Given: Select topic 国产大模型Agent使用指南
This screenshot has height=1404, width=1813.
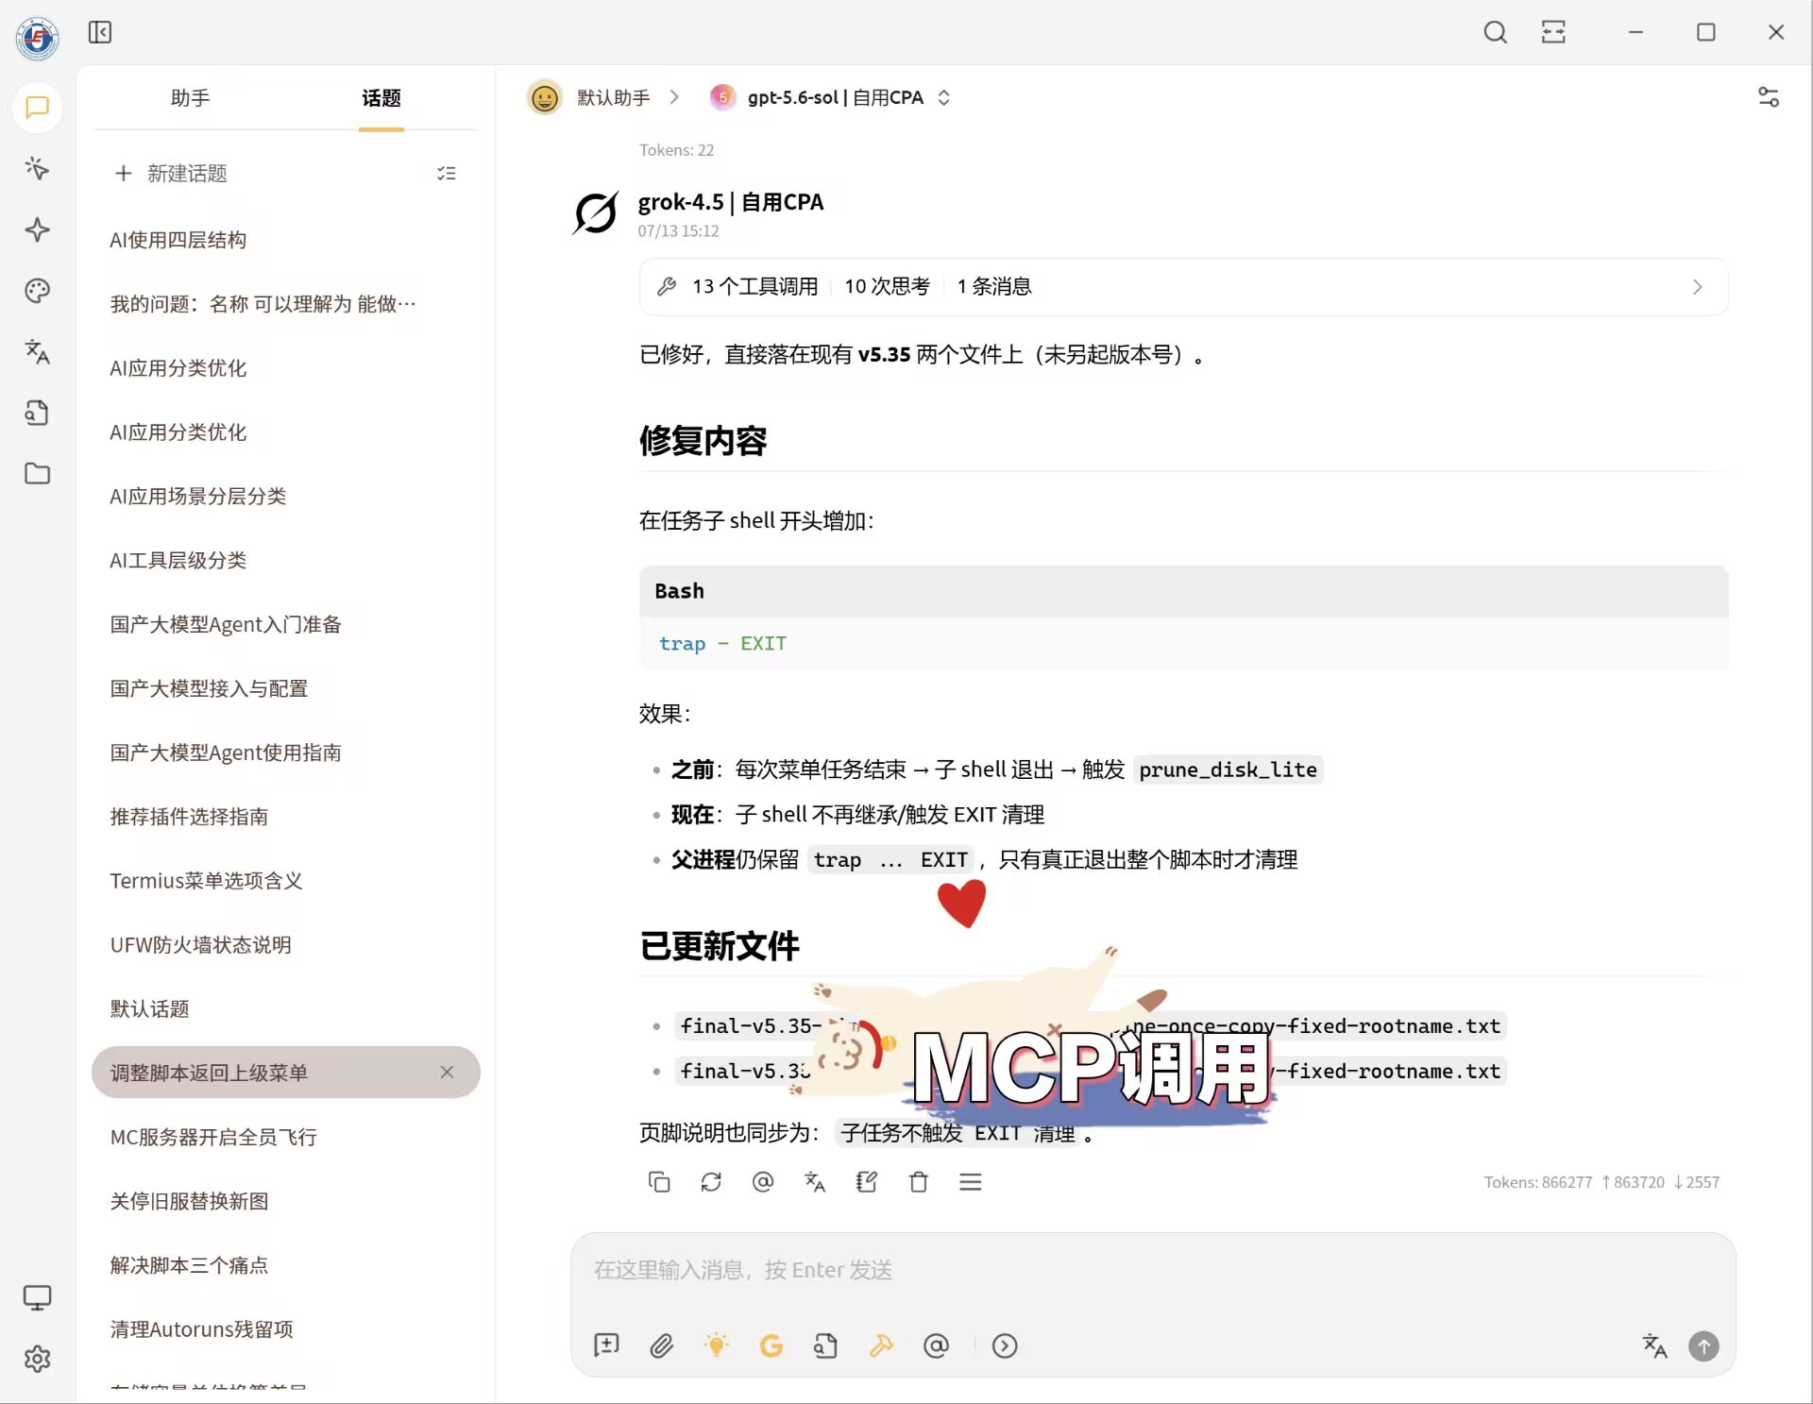Looking at the screenshot, I should (x=286, y=753).
